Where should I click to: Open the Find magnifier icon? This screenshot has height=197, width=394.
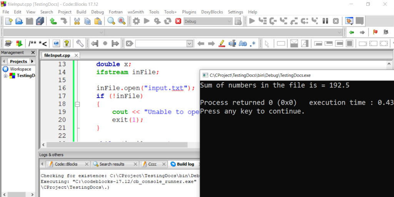point(111,21)
